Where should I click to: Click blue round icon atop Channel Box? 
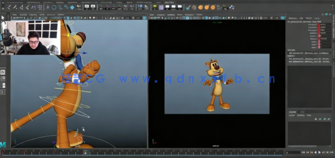click(x=326, y=14)
